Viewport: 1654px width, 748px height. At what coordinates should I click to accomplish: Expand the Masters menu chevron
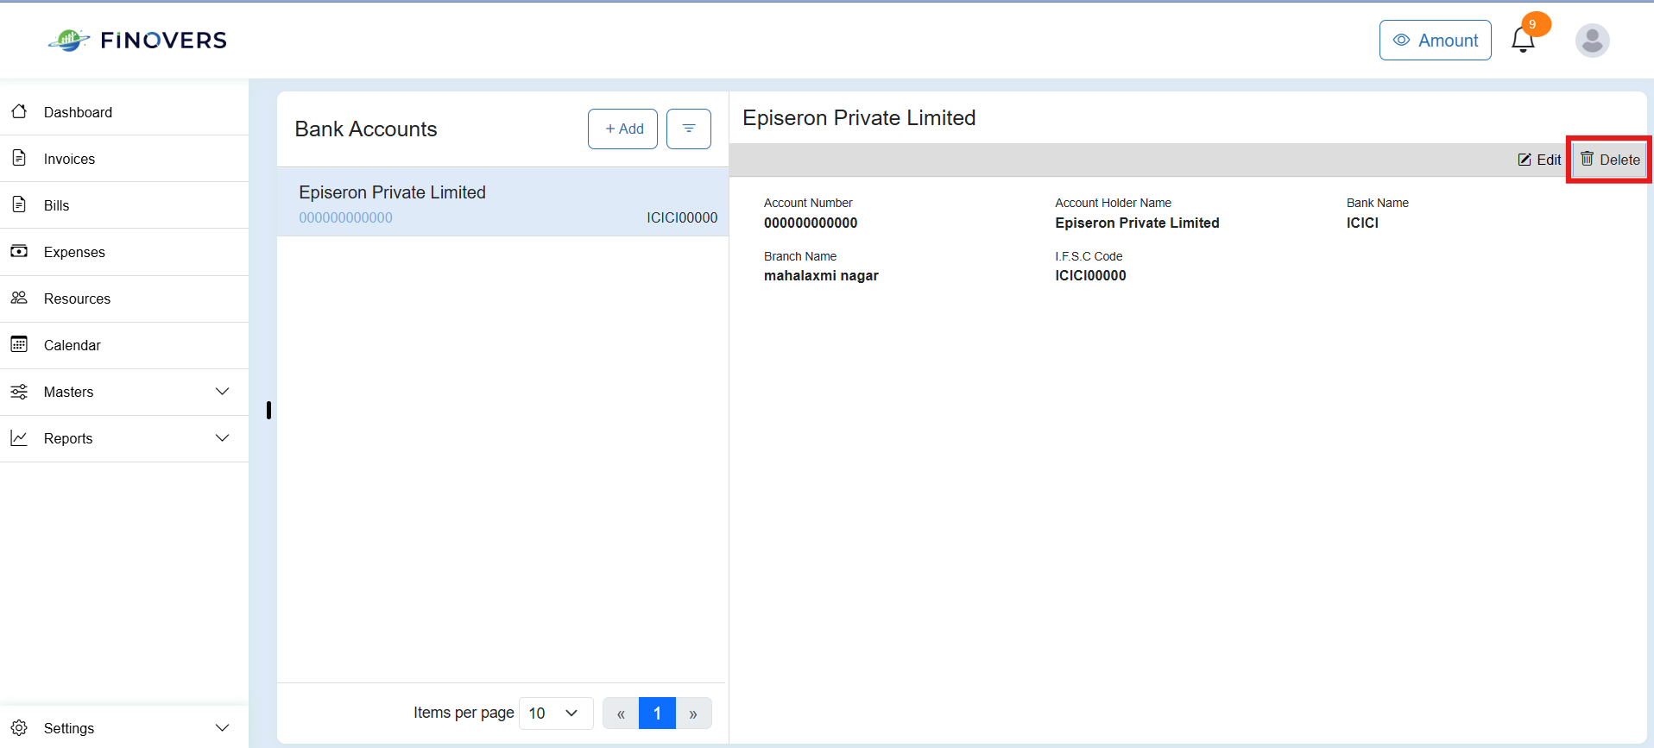pos(222,392)
